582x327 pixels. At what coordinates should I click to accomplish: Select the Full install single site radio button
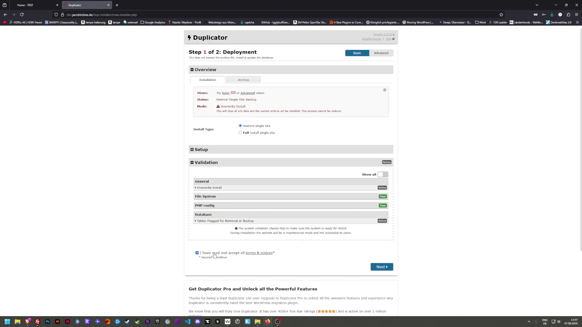click(x=240, y=132)
